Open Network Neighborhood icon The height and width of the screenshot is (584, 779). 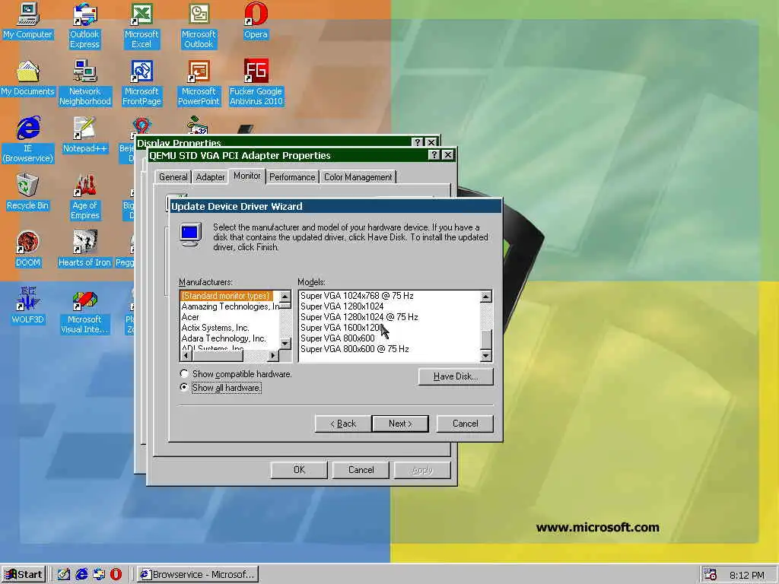85,83
